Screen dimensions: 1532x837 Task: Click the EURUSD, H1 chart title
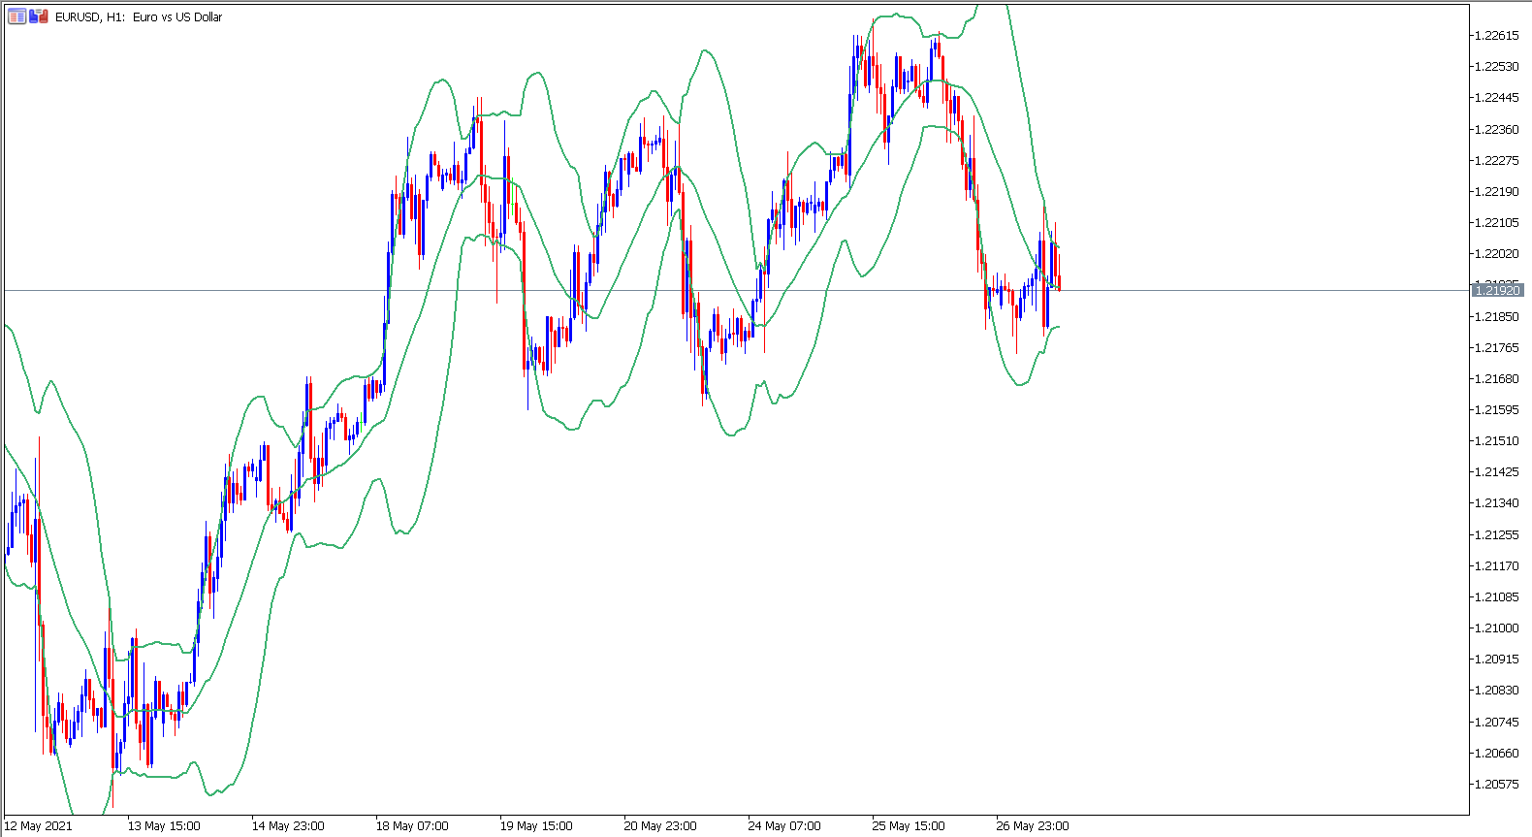(x=139, y=16)
